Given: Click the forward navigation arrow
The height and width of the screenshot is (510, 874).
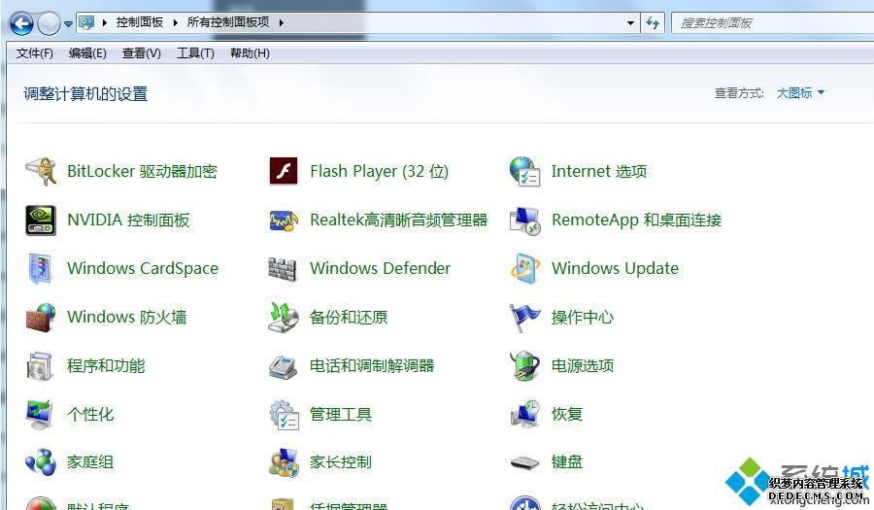Looking at the screenshot, I should [x=50, y=23].
